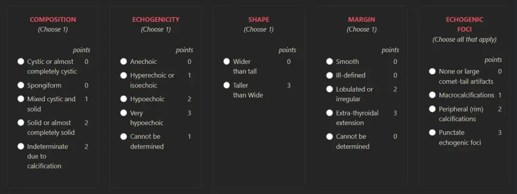Select margin Cannot be determined
The height and width of the screenshot is (194, 517).
(329, 137)
